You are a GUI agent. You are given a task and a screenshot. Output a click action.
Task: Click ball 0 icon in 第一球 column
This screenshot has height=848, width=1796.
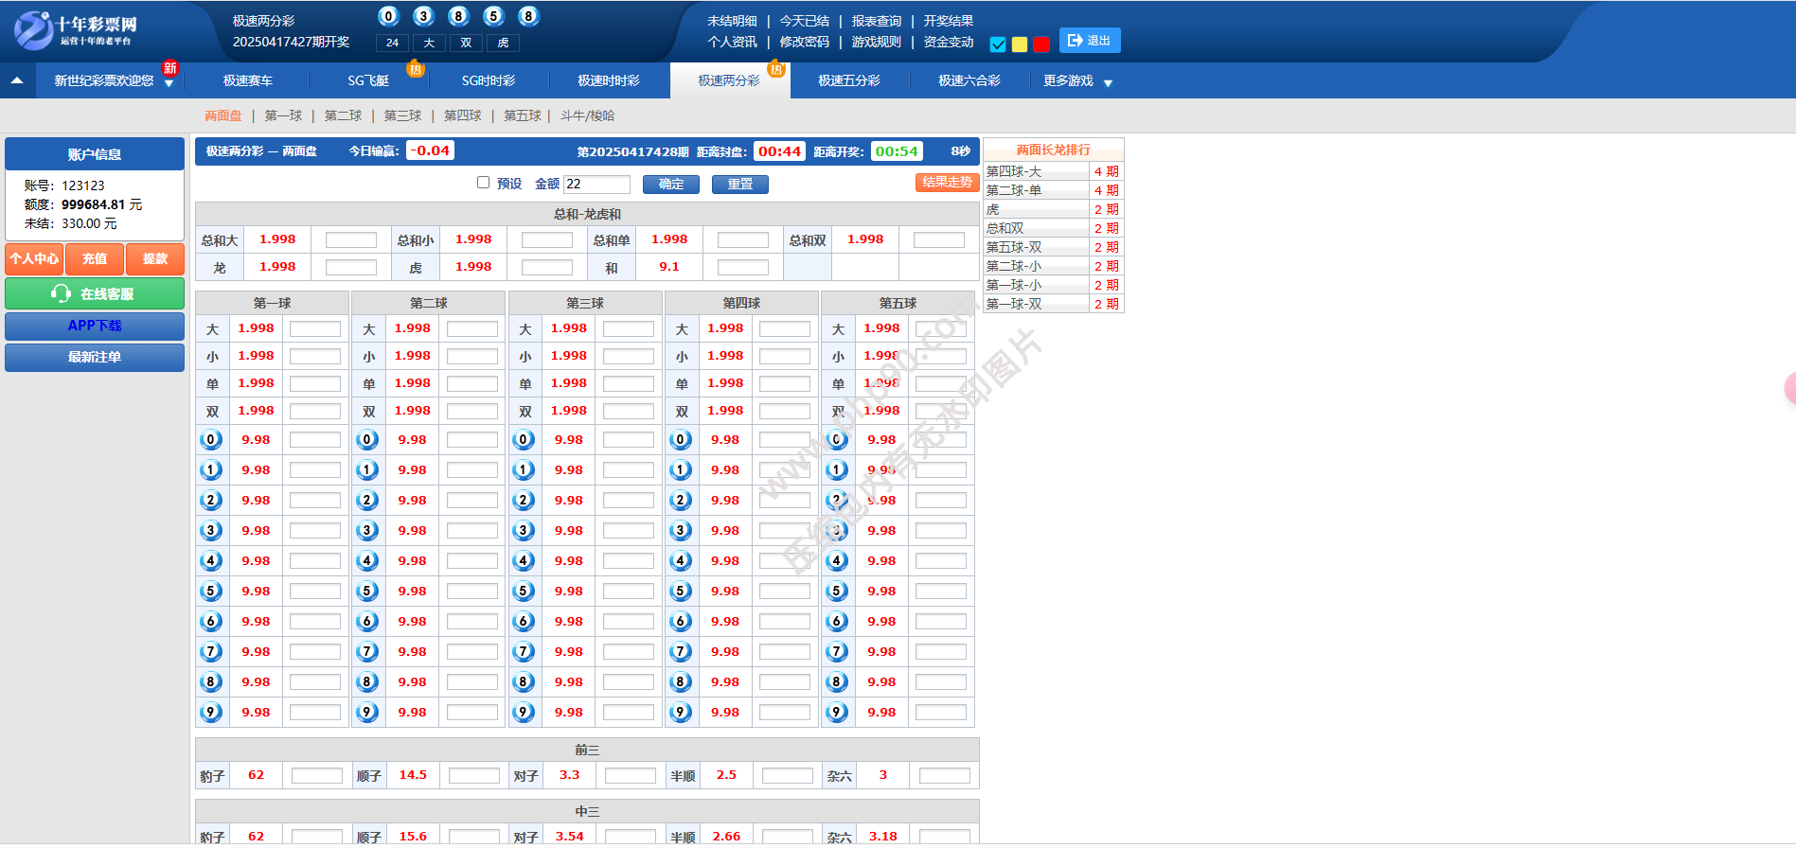(x=211, y=440)
